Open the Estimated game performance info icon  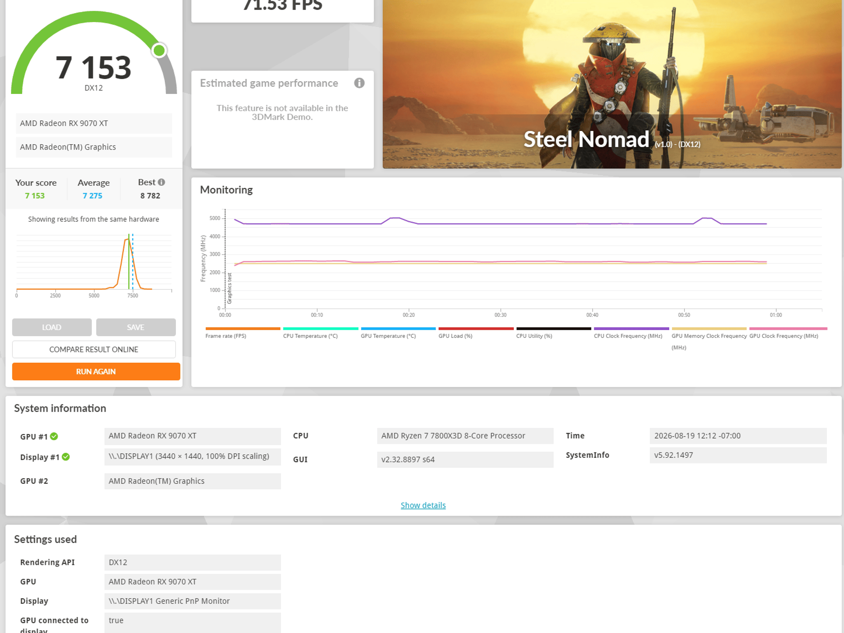click(x=359, y=83)
